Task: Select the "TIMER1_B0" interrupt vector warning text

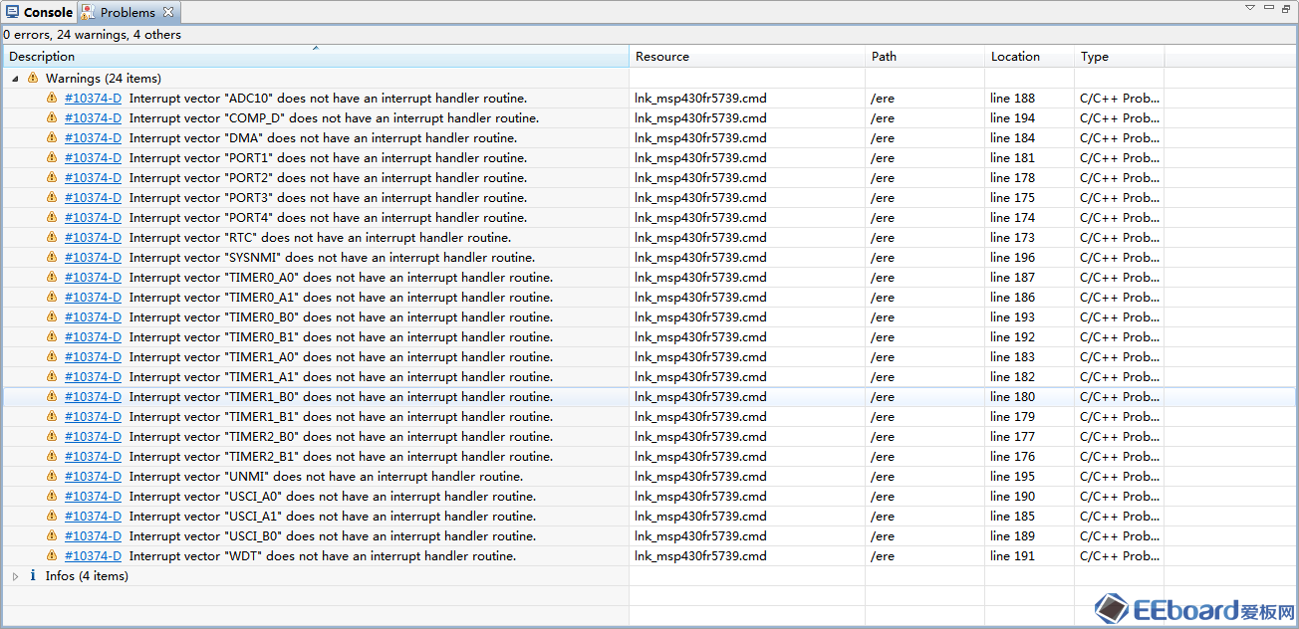Action: 341,396
